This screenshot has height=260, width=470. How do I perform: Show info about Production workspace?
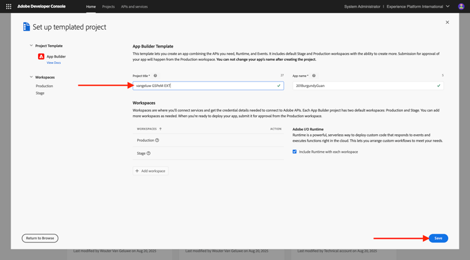157,140
